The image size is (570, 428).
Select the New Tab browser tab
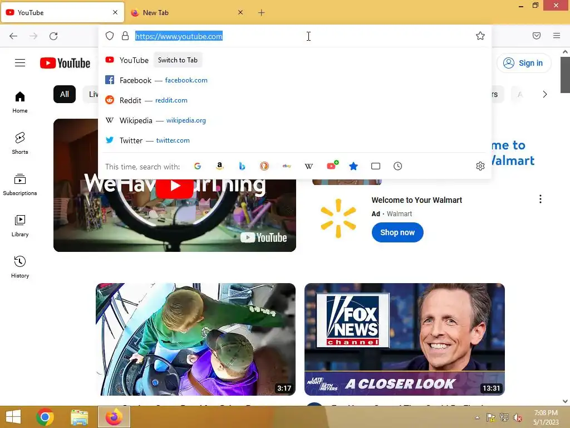tap(186, 12)
